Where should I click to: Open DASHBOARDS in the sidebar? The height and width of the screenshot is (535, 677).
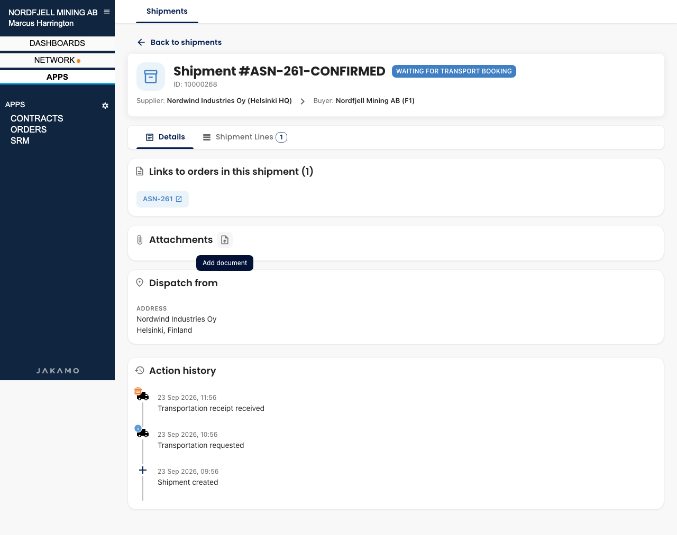pyautogui.click(x=57, y=43)
